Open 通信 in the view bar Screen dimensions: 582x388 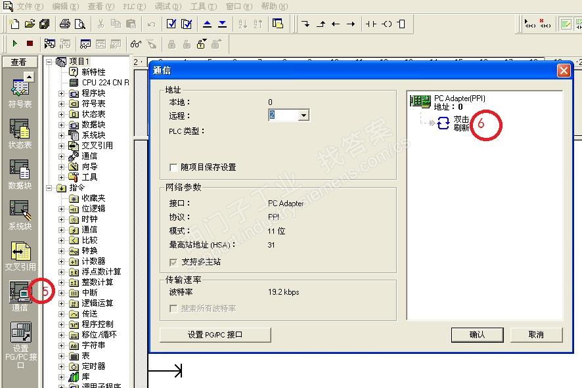coord(20,297)
